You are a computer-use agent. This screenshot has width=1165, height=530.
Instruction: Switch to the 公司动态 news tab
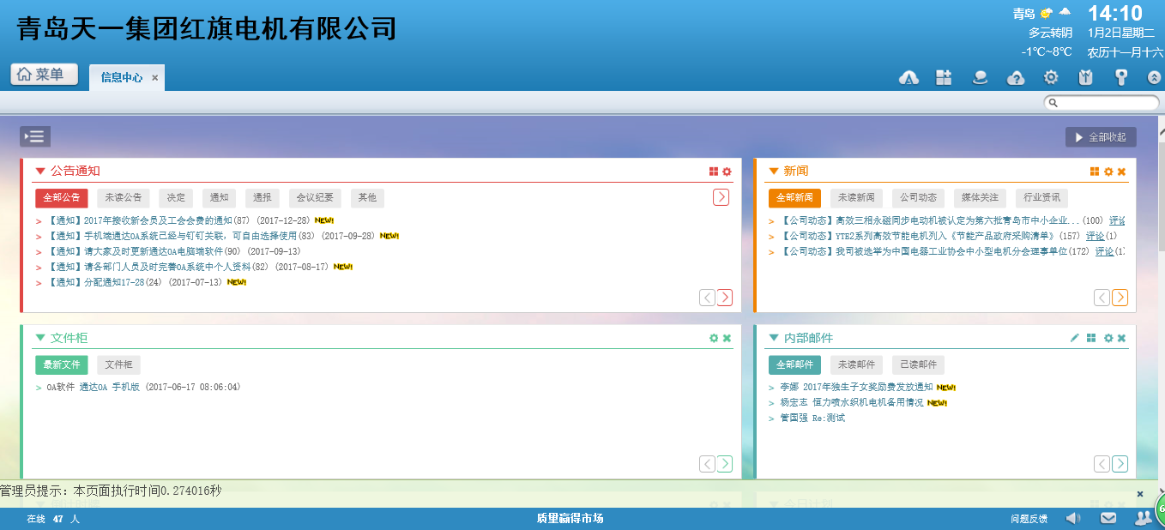point(918,198)
